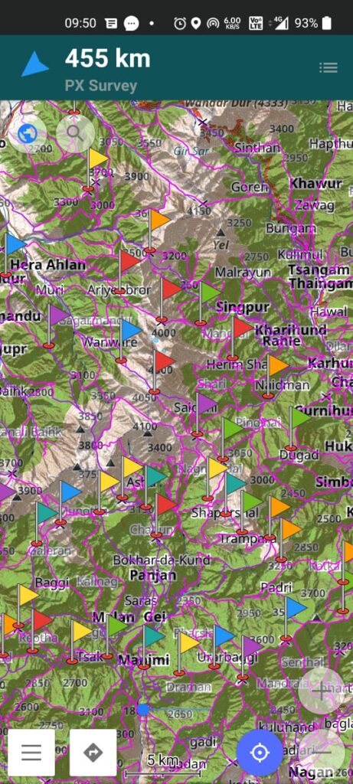Select blue flag marker near Munot

pyautogui.click(x=68, y=502)
